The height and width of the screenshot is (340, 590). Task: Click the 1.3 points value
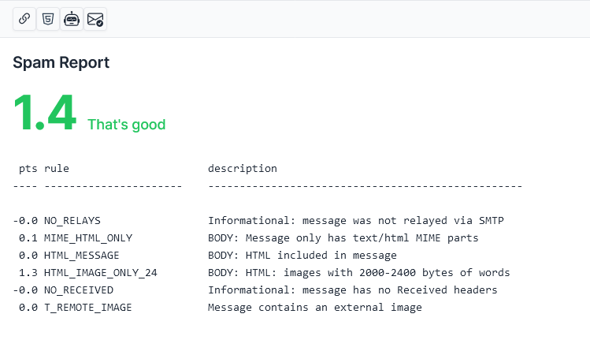click(28, 272)
